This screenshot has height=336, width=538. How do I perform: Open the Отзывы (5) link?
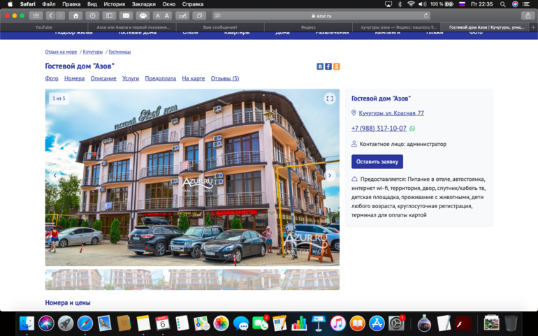225,78
